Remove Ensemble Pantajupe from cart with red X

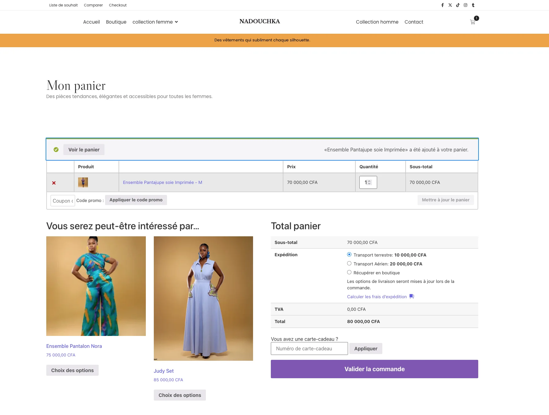click(54, 183)
